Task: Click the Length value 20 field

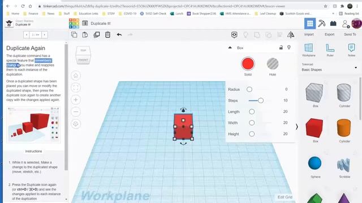Action: coord(285,112)
